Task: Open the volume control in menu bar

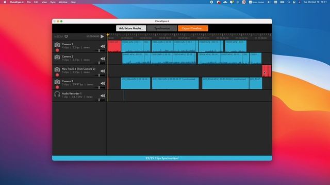Action: [x=269, y=2]
